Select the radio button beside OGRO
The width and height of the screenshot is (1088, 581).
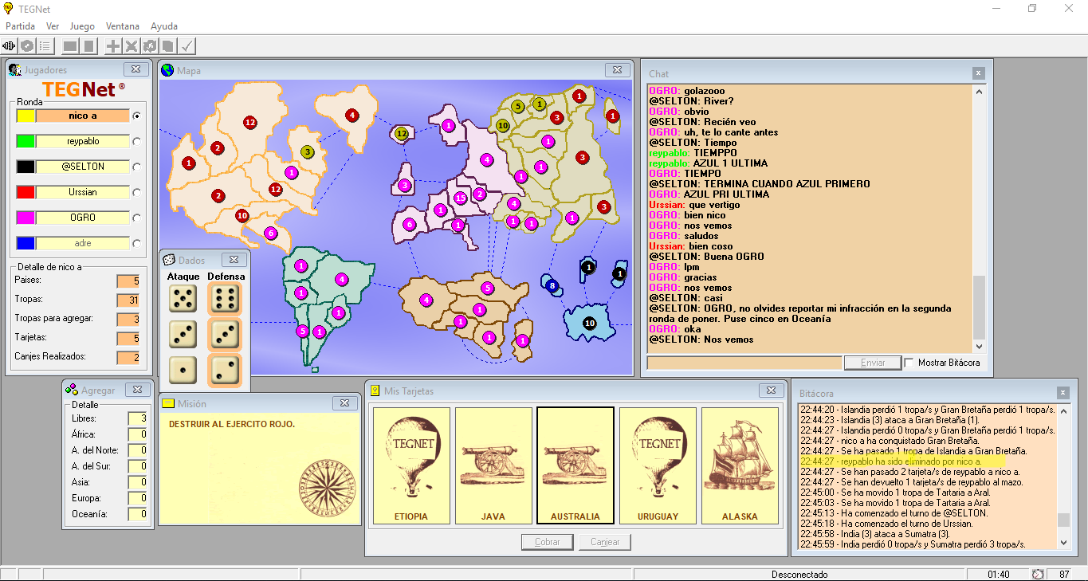pos(137,218)
